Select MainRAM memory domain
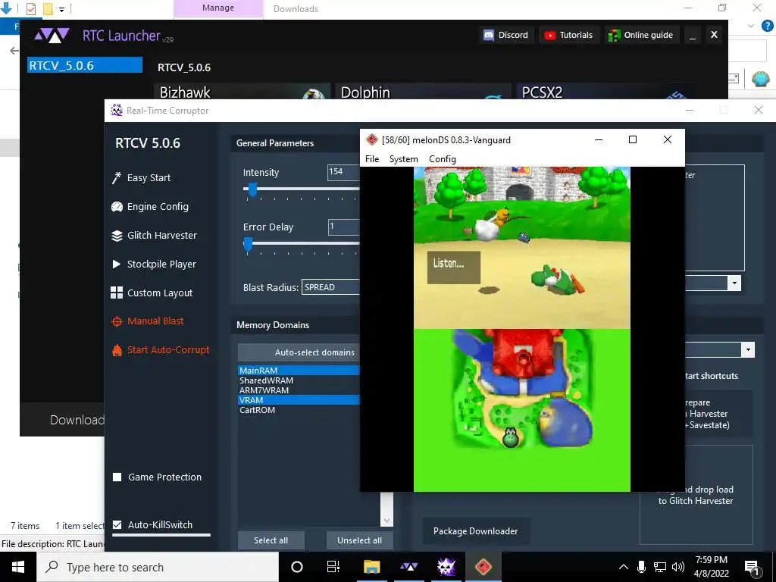This screenshot has height=582, width=776. [x=299, y=370]
